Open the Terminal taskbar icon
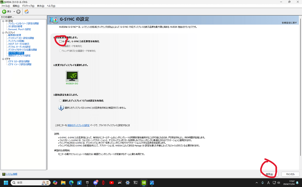 tap(136, 182)
